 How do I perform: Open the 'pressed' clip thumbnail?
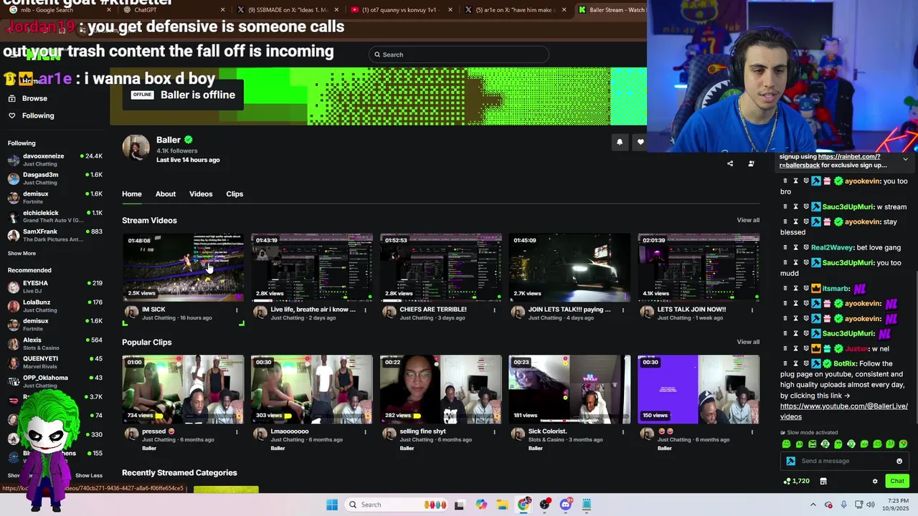point(183,389)
